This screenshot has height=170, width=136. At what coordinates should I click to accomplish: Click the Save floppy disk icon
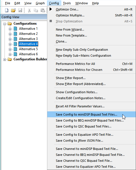[x=20, y=10]
